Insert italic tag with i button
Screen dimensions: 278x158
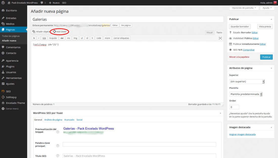tap(39, 38)
